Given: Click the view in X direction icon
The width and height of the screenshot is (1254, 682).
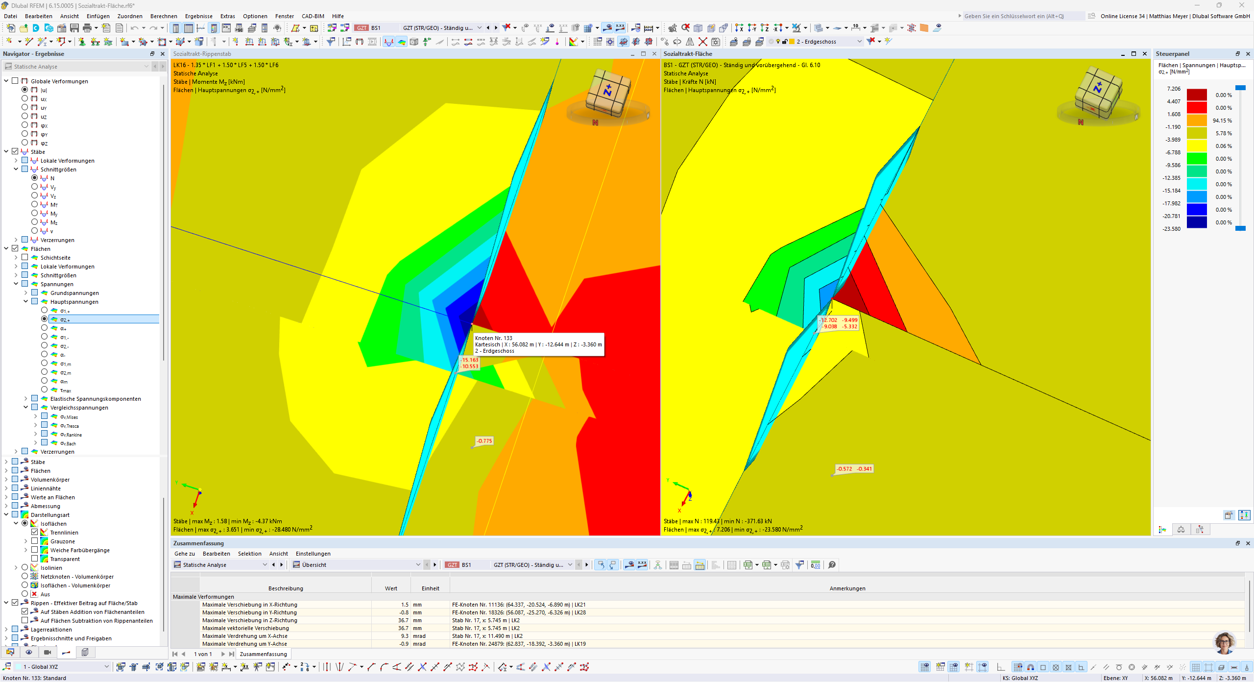Looking at the screenshot, I should 739,28.
